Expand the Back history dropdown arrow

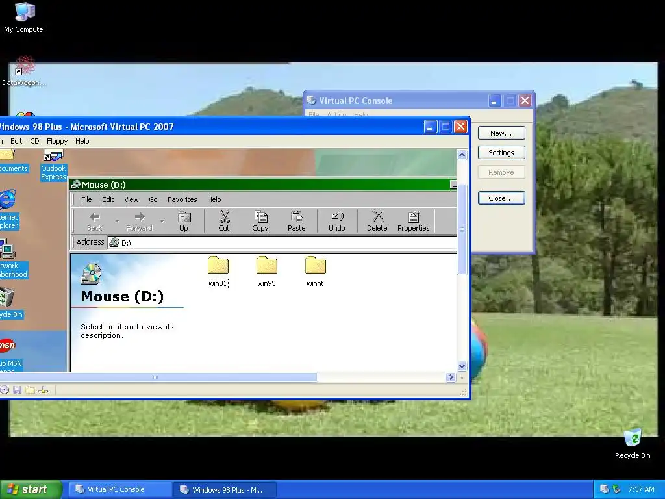[117, 221]
